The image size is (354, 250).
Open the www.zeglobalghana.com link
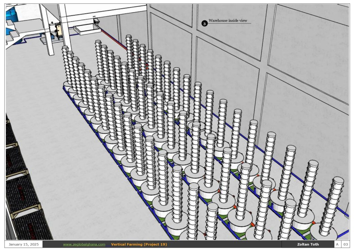click(x=84, y=244)
